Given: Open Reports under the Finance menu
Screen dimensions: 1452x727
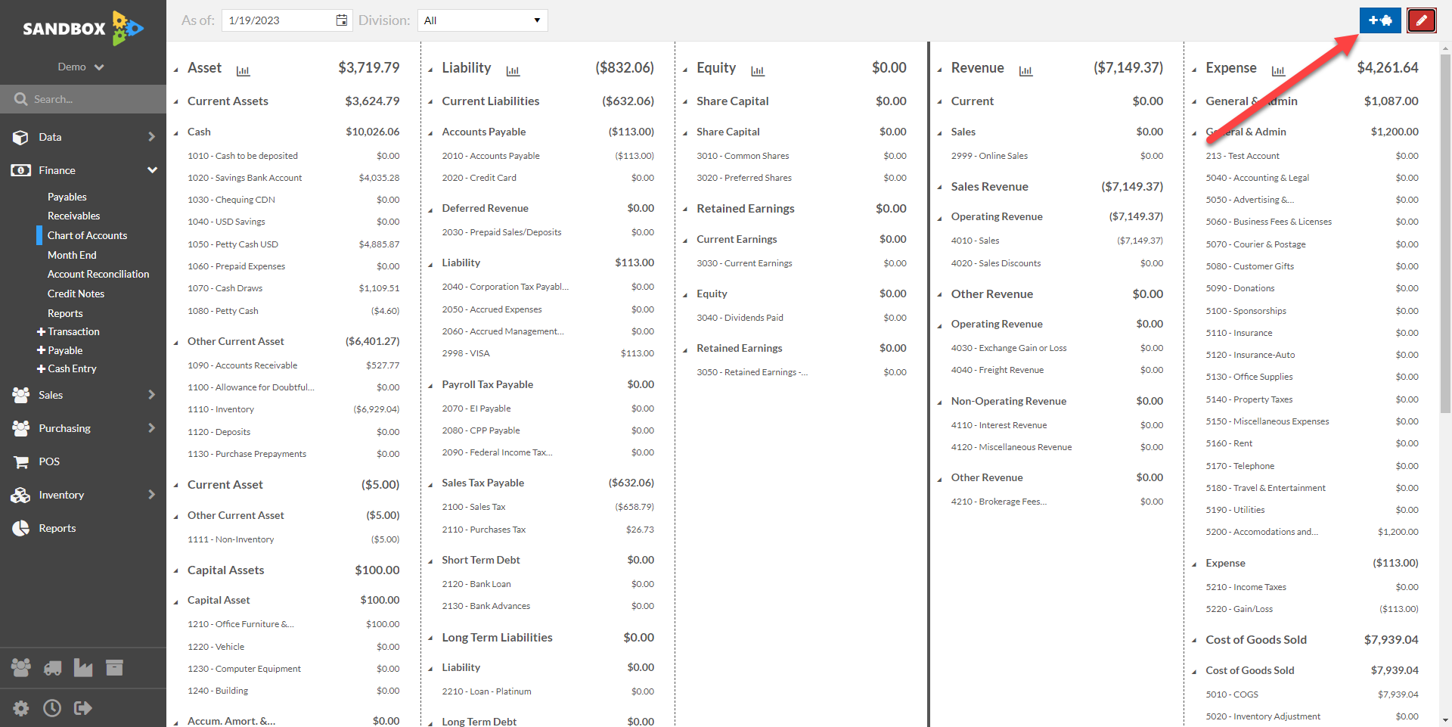Looking at the screenshot, I should (66, 313).
